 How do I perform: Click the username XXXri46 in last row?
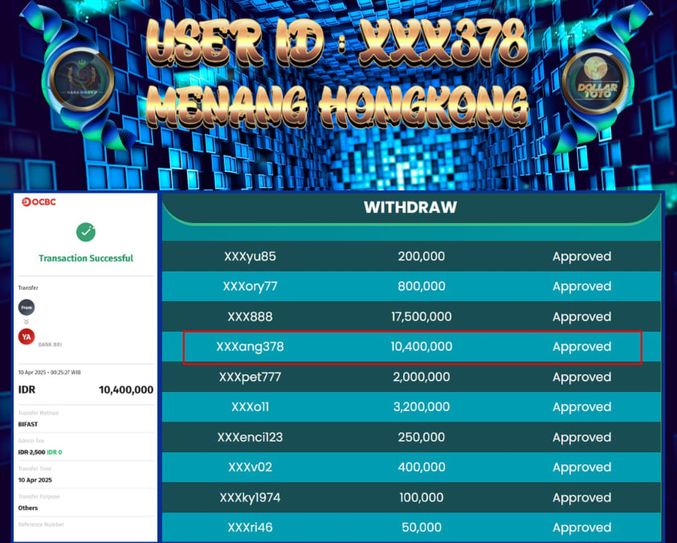250,528
